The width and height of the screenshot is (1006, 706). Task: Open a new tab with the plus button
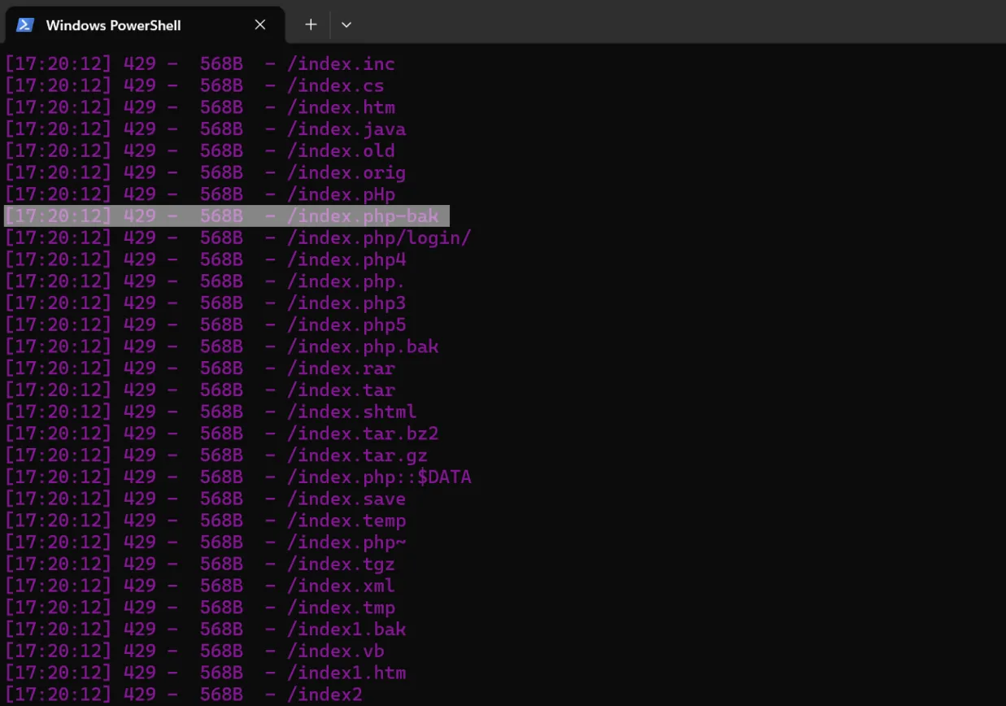point(311,24)
